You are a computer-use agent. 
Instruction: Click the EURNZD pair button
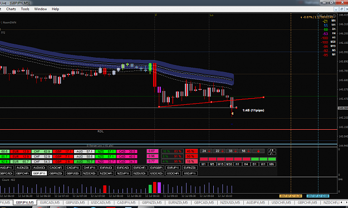(190, 168)
